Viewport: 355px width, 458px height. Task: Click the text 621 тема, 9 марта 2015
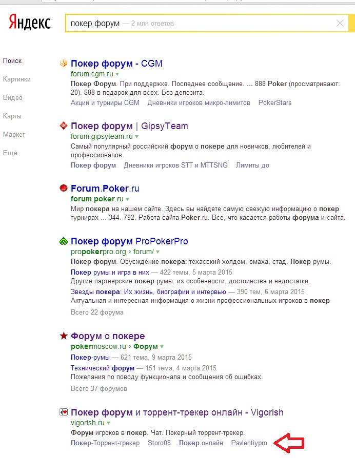click(156, 358)
